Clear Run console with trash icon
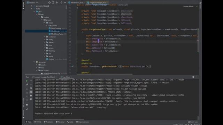223x125 pixels. (x=31, y=99)
